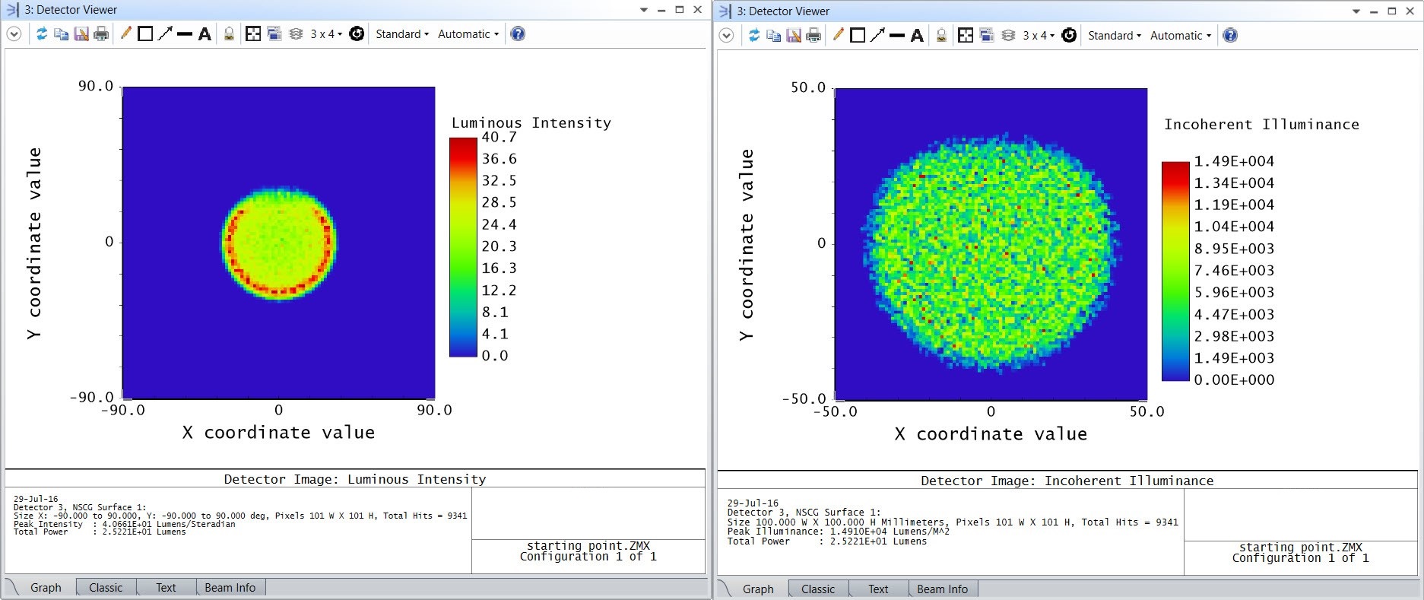
Task: Toggle window lock in left viewer
Action: click(229, 34)
